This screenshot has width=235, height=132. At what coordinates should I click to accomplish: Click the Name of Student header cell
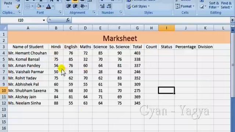[28, 47]
